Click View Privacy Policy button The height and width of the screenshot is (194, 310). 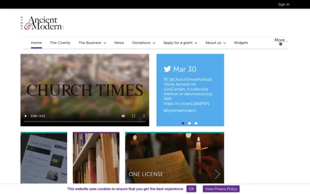(221, 189)
